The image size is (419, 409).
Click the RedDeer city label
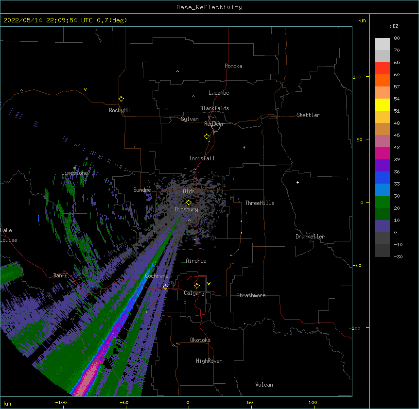click(x=214, y=124)
